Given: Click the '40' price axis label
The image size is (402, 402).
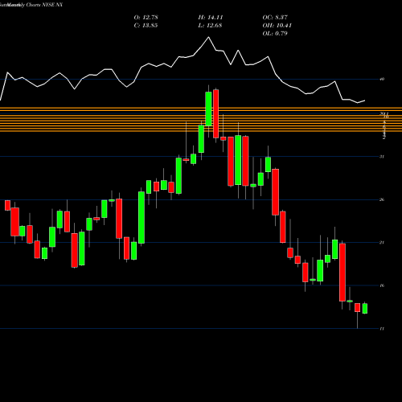Looking at the screenshot, I should pyautogui.click(x=382, y=79).
